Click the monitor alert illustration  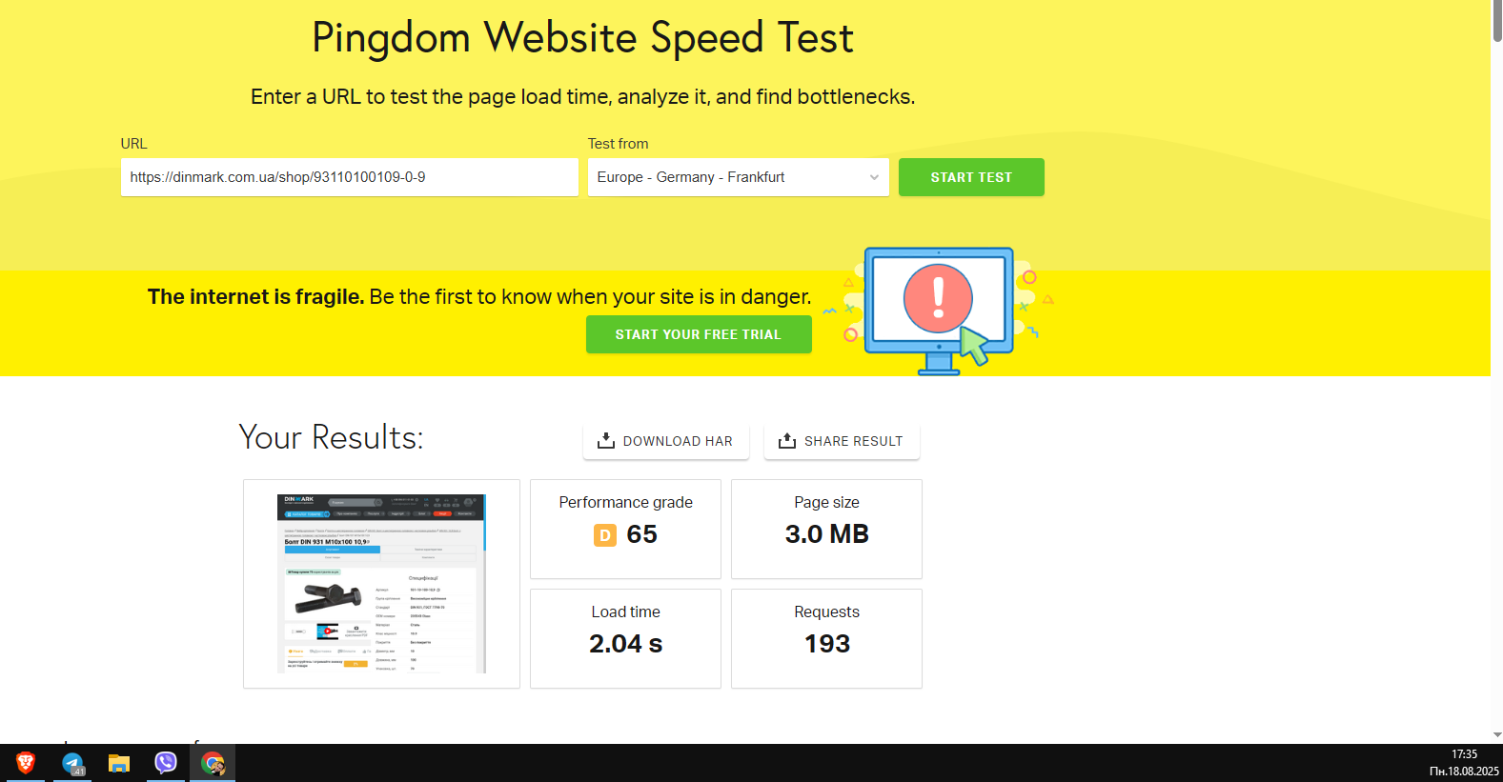point(940,311)
